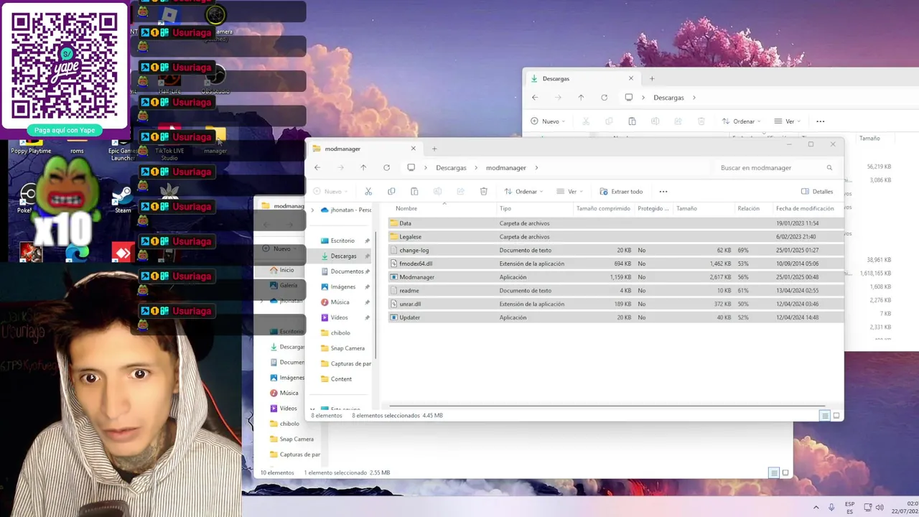The width and height of the screenshot is (919, 517).
Task: Show hidden system tray icons
Action: point(816,507)
